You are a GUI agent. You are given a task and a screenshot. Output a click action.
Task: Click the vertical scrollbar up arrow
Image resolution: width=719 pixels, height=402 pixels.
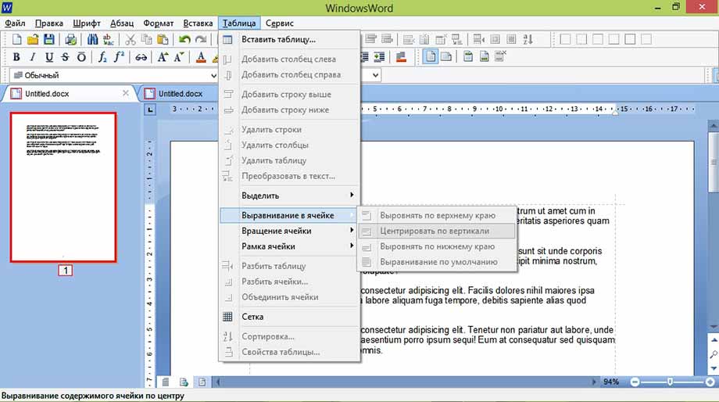714,125
